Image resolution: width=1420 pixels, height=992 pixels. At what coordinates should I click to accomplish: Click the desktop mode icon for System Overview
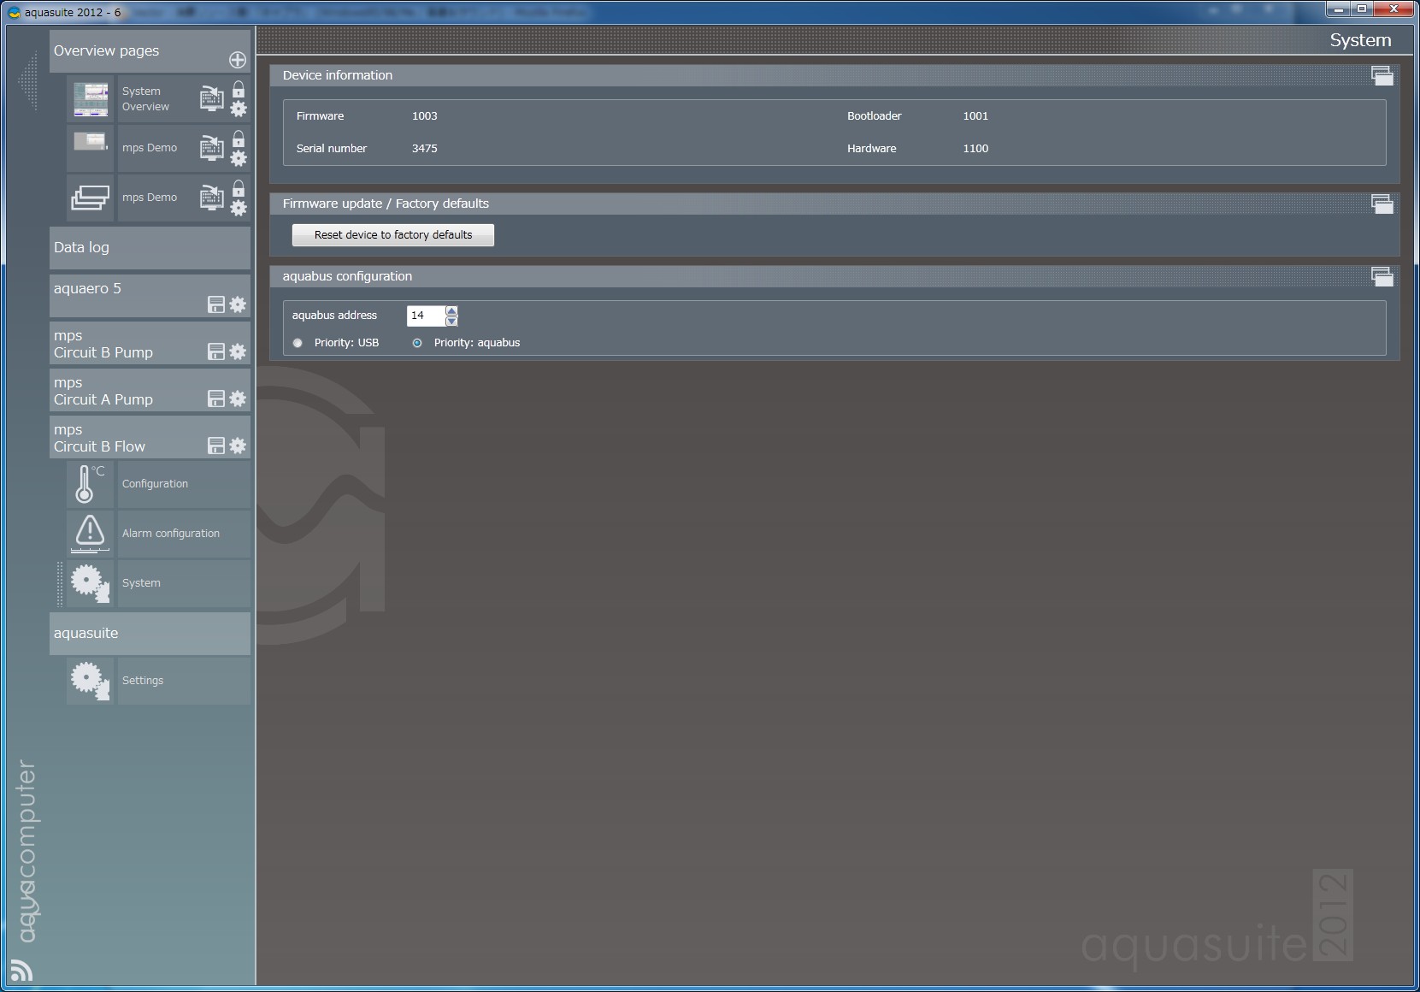pos(212,98)
